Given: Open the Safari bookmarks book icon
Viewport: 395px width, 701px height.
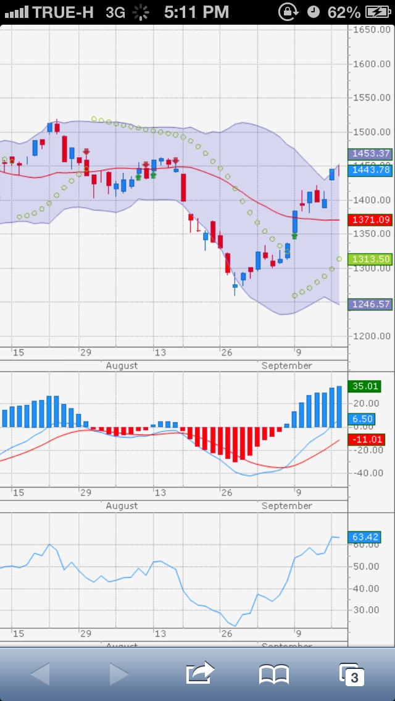Looking at the screenshot, I should (274, 674).
